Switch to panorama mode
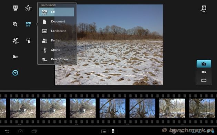217x135 pixels. coord(204,81)
